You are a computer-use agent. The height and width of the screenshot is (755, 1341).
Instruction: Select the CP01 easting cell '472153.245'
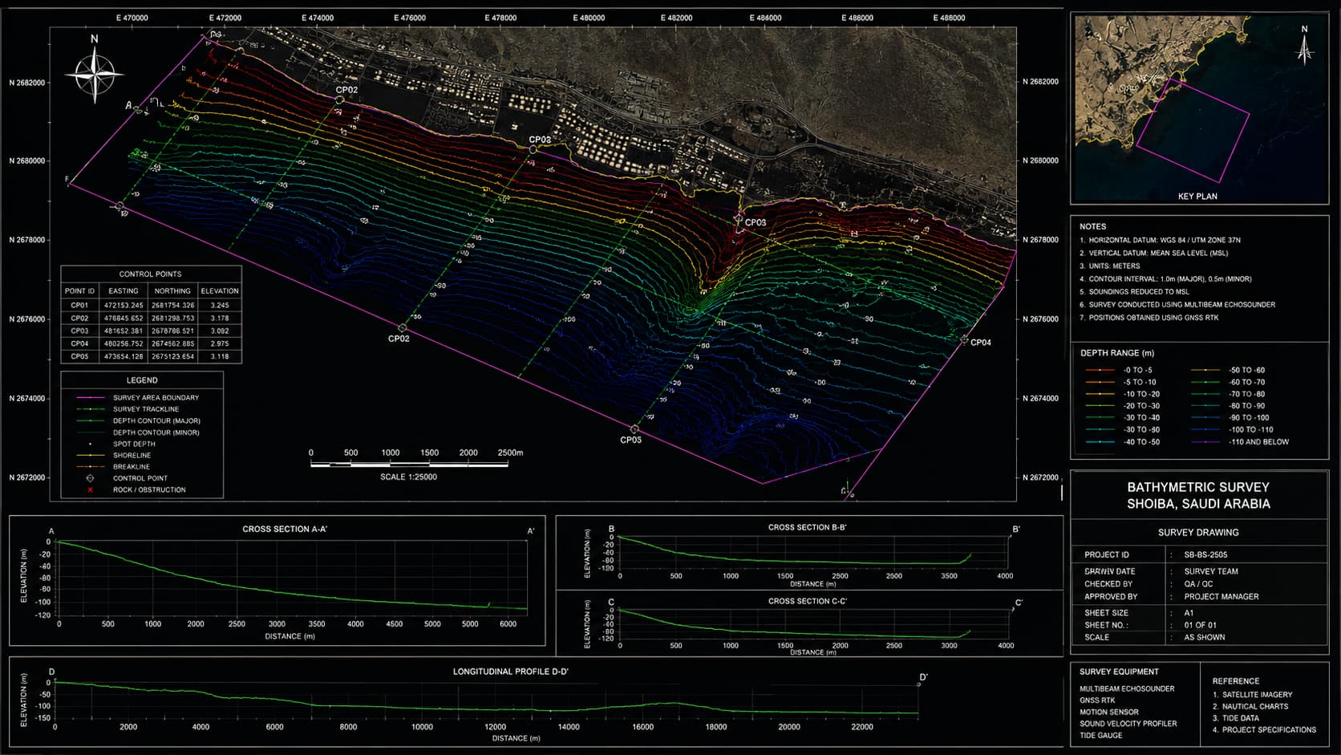(x=124, y=306)
